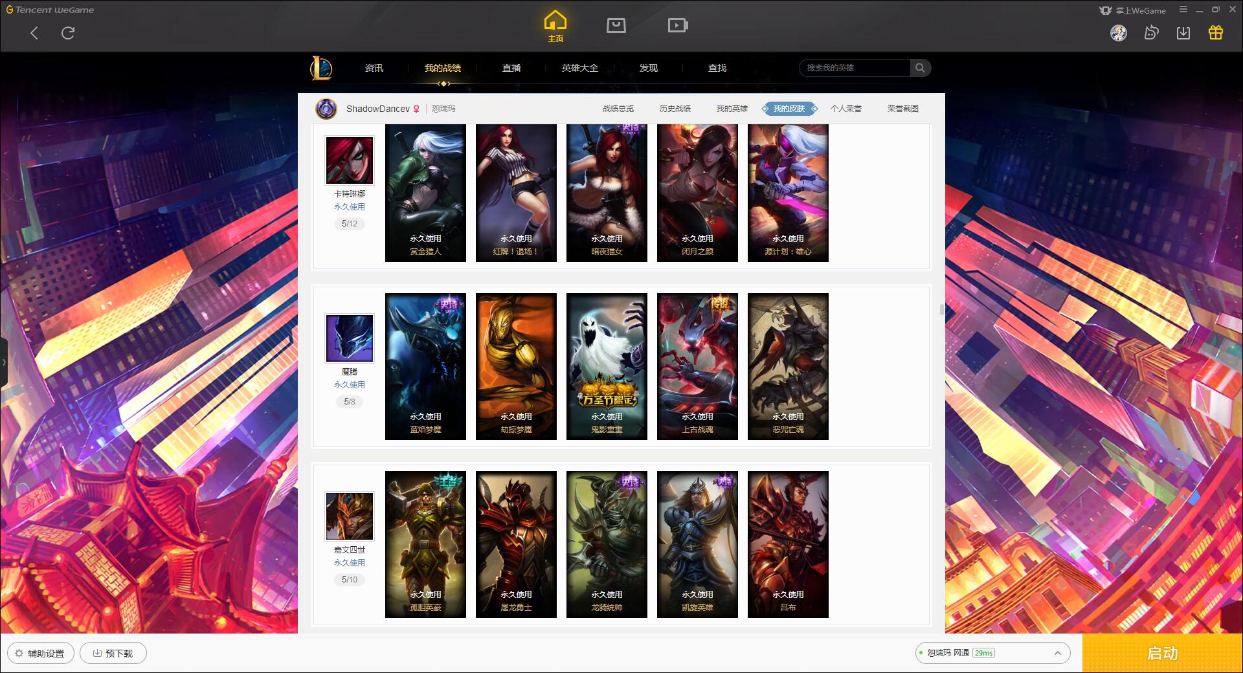Image resolution: width=1243 pixels, height=673 pixels.
Task: Open the 暗夜猫女 skin card
Action: (607, 193)
